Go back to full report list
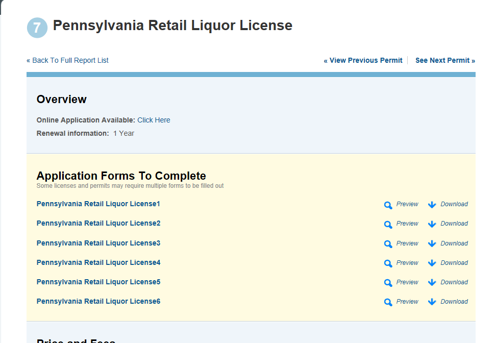 tap(67, 60)
